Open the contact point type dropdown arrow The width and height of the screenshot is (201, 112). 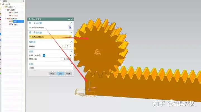click(71, 46)
